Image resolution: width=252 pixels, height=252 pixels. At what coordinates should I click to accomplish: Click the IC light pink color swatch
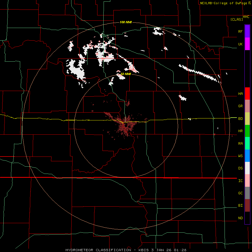(x=247, y=181)
